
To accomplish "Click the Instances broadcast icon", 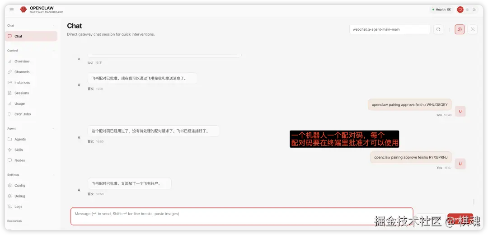I will point(9,83).
